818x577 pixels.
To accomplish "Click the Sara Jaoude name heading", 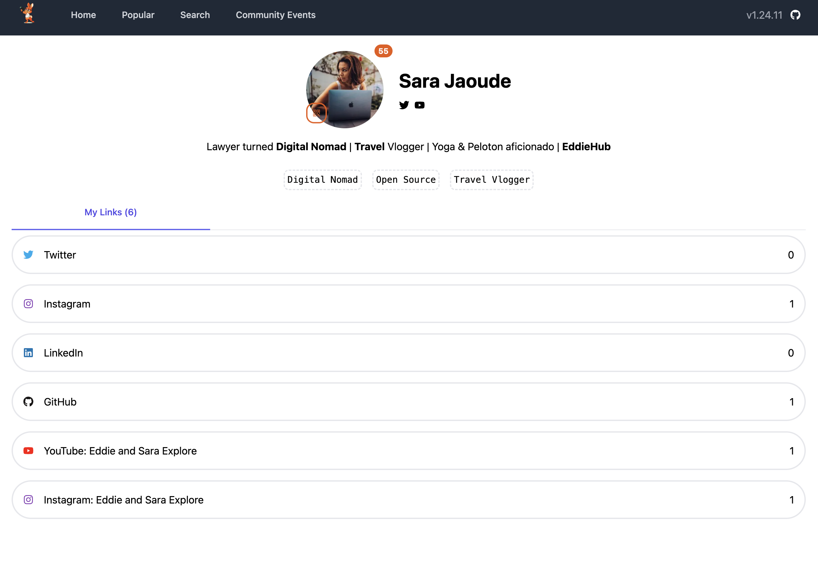I will [x=455, y=81].
